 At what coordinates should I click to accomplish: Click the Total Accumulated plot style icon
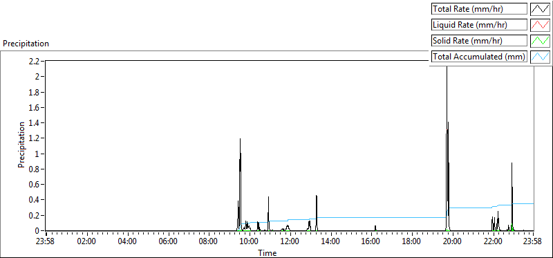click(x=541, y=57)
